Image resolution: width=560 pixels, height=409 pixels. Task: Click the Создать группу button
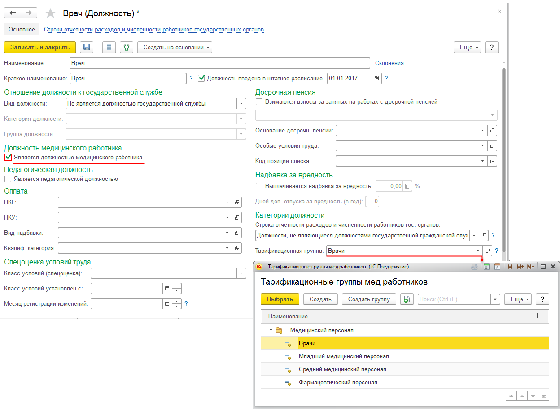click(369, 299)
